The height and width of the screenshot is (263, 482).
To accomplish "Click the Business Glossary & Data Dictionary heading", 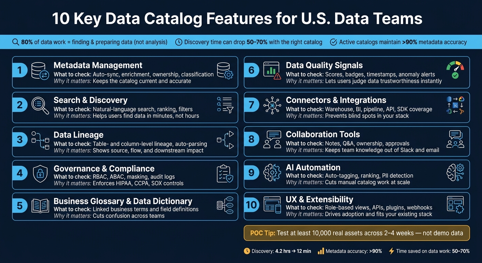I will click(123, 201).
